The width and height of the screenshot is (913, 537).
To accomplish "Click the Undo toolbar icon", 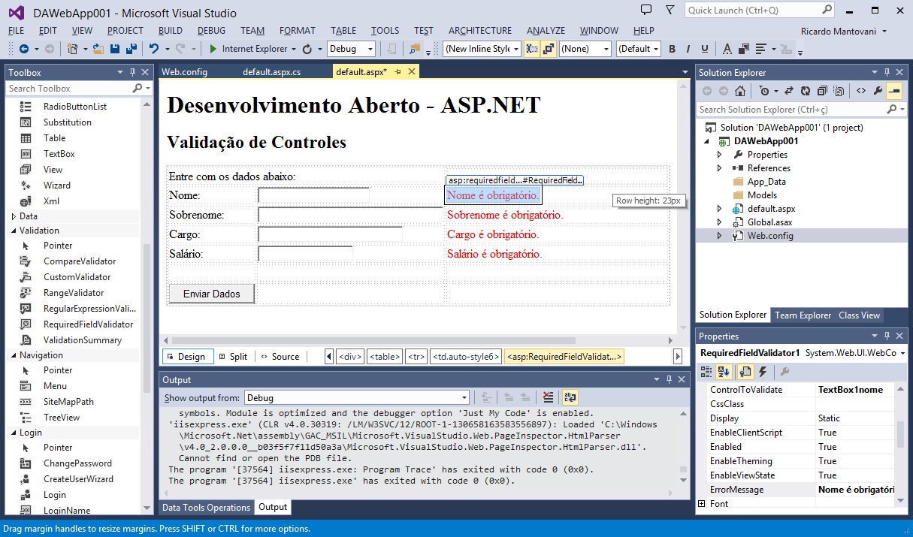I will 154,49.
